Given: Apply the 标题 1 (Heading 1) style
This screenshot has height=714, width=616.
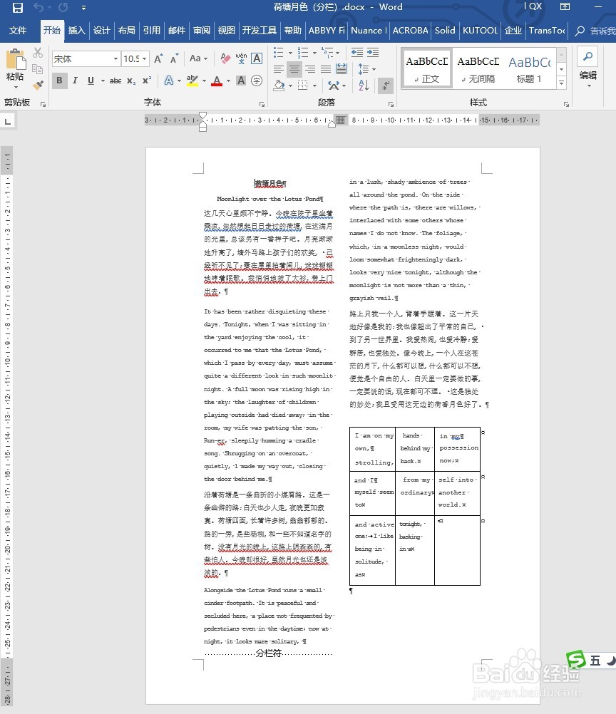Looking at the screenshot, I should [x=530, y=68].
